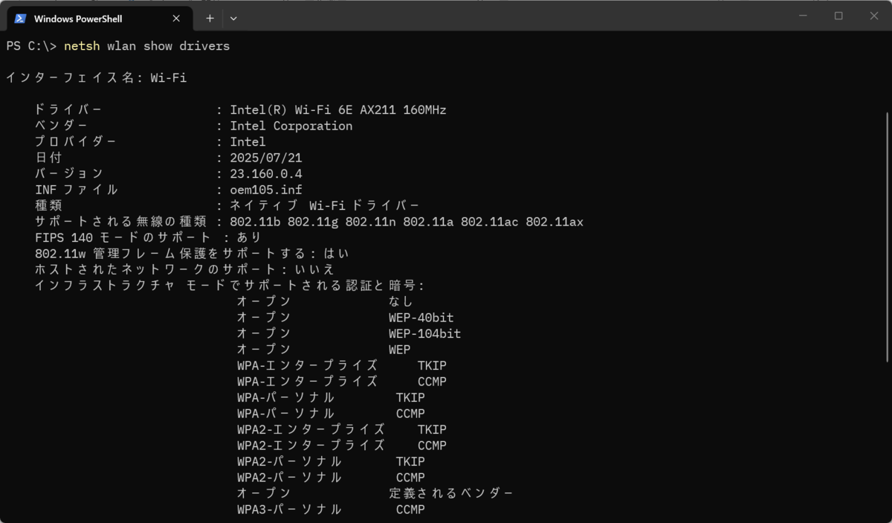This screenshot has height=523, width=892.
Task: Click the 'Intel Corporation' vendor value
Action: tap(291, 126)
